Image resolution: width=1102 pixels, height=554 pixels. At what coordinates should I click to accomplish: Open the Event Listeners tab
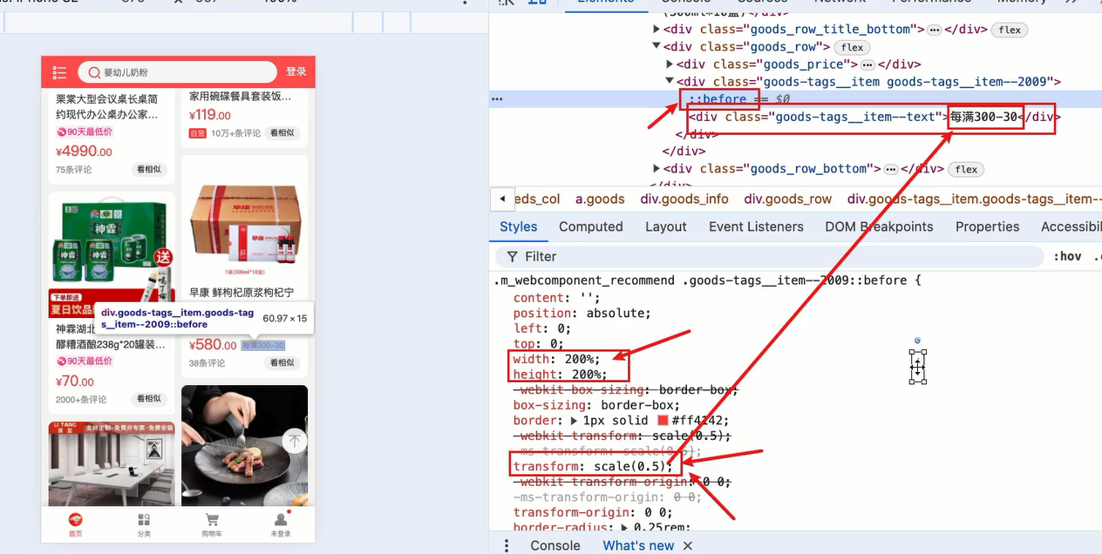pos(756,226)
